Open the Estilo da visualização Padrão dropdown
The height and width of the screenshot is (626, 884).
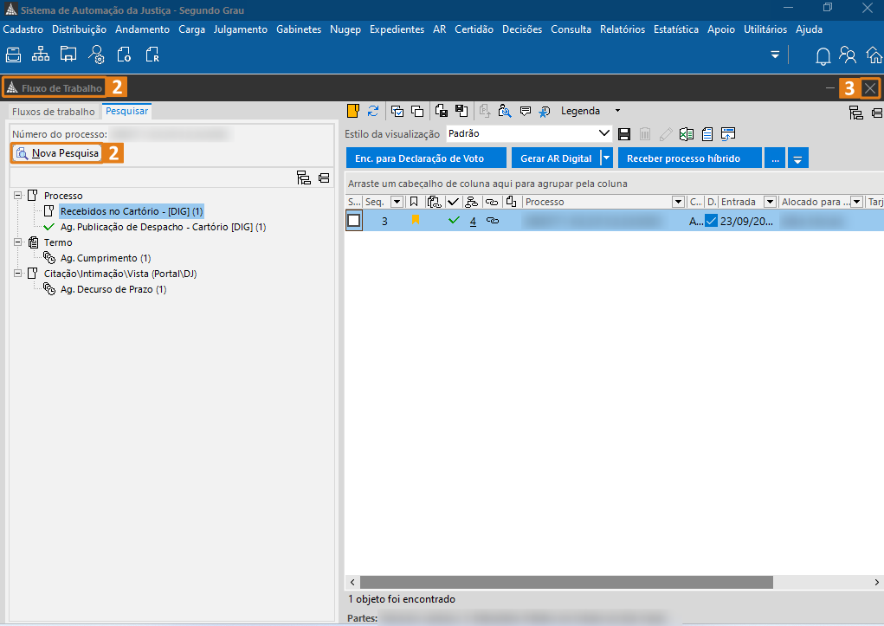click(x=604, y=134)
